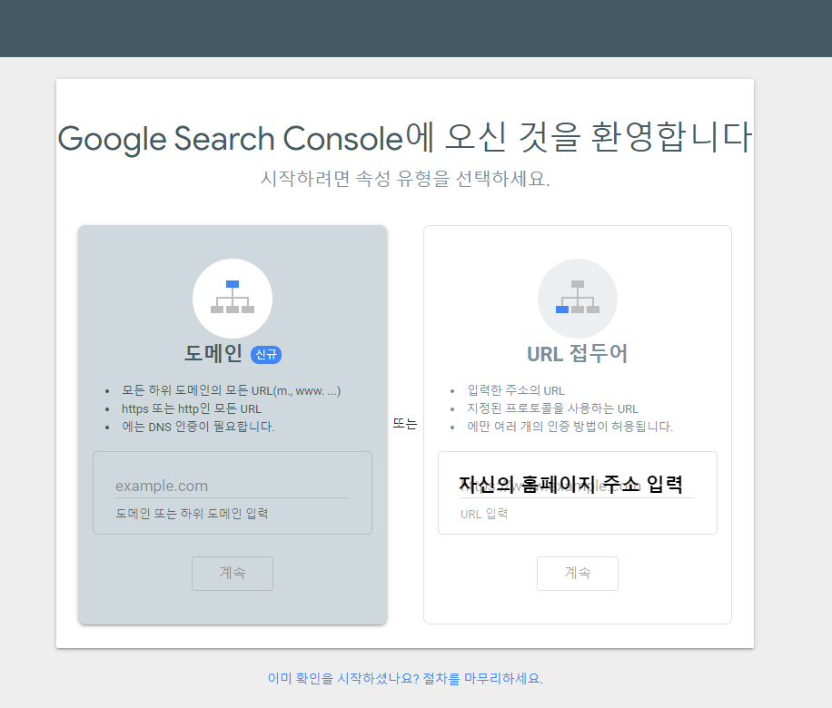Click 계속 button under URL prefix card

point(578,574)
